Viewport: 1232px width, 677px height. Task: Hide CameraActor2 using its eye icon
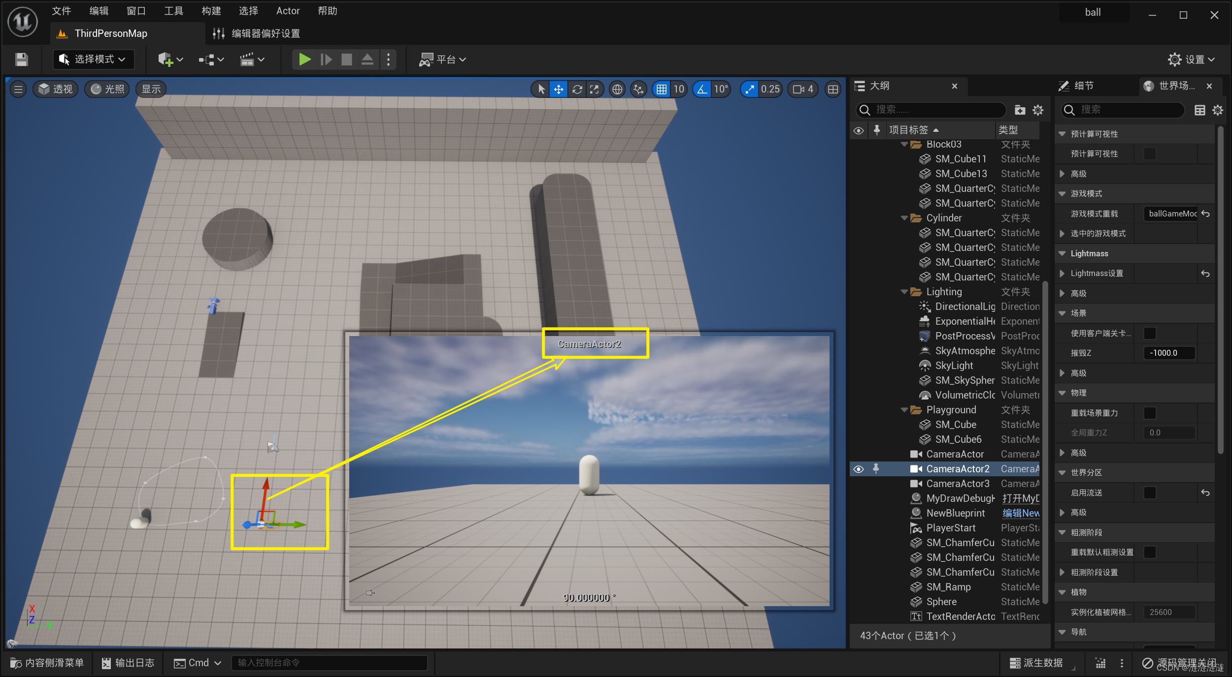pos(858,469)
